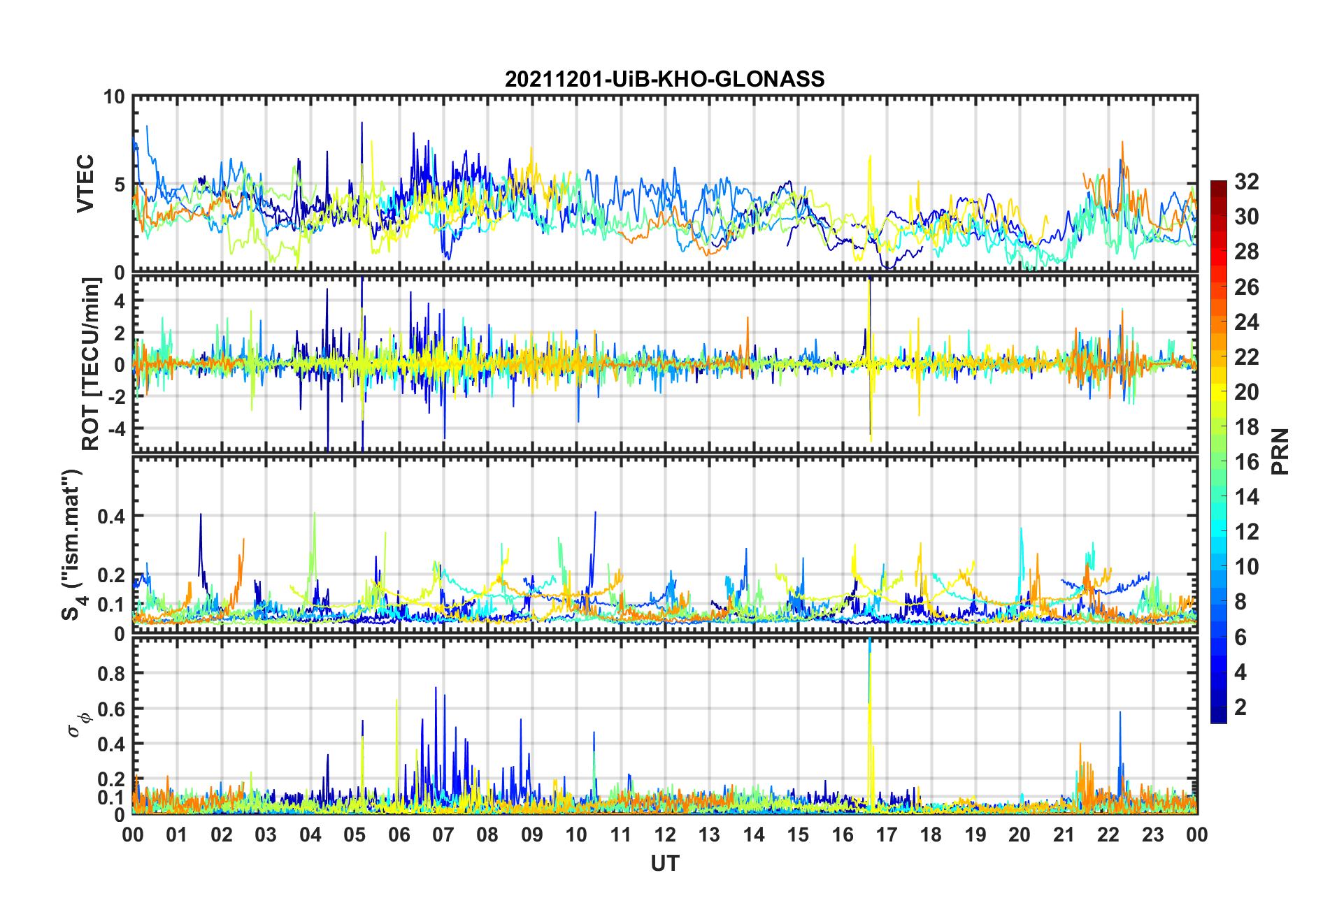1330x903 pixels.
Task: Click the PRN color scale bar
Action: click(1218, 451)
